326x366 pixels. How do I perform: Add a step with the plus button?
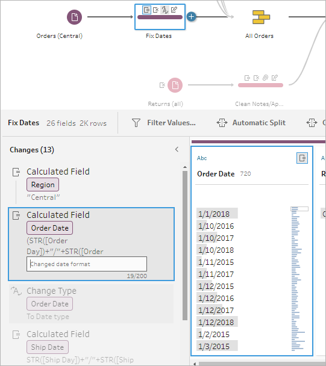(x=192, y=17)
